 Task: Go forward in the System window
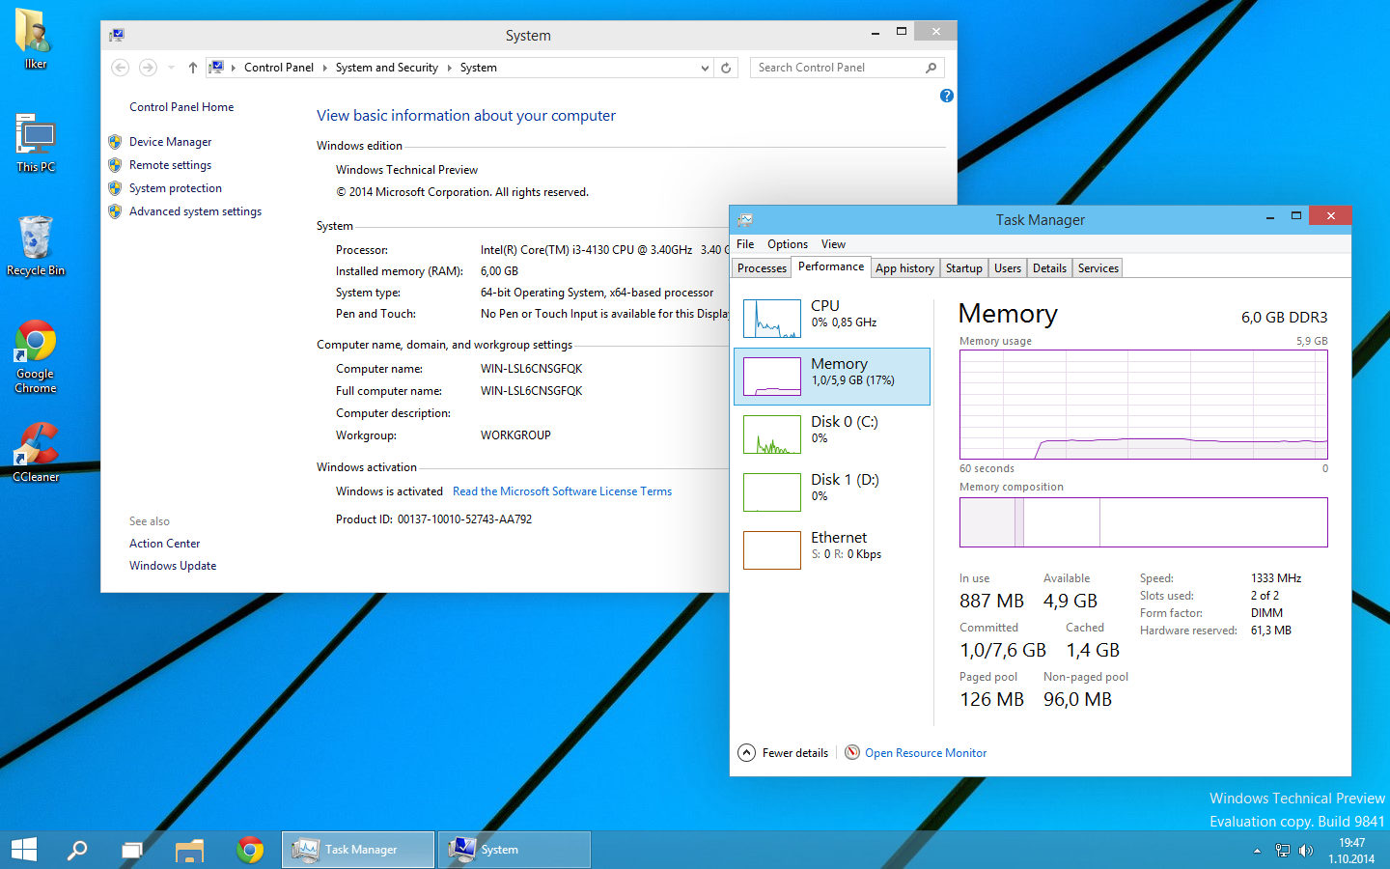[x=148, y=68]
